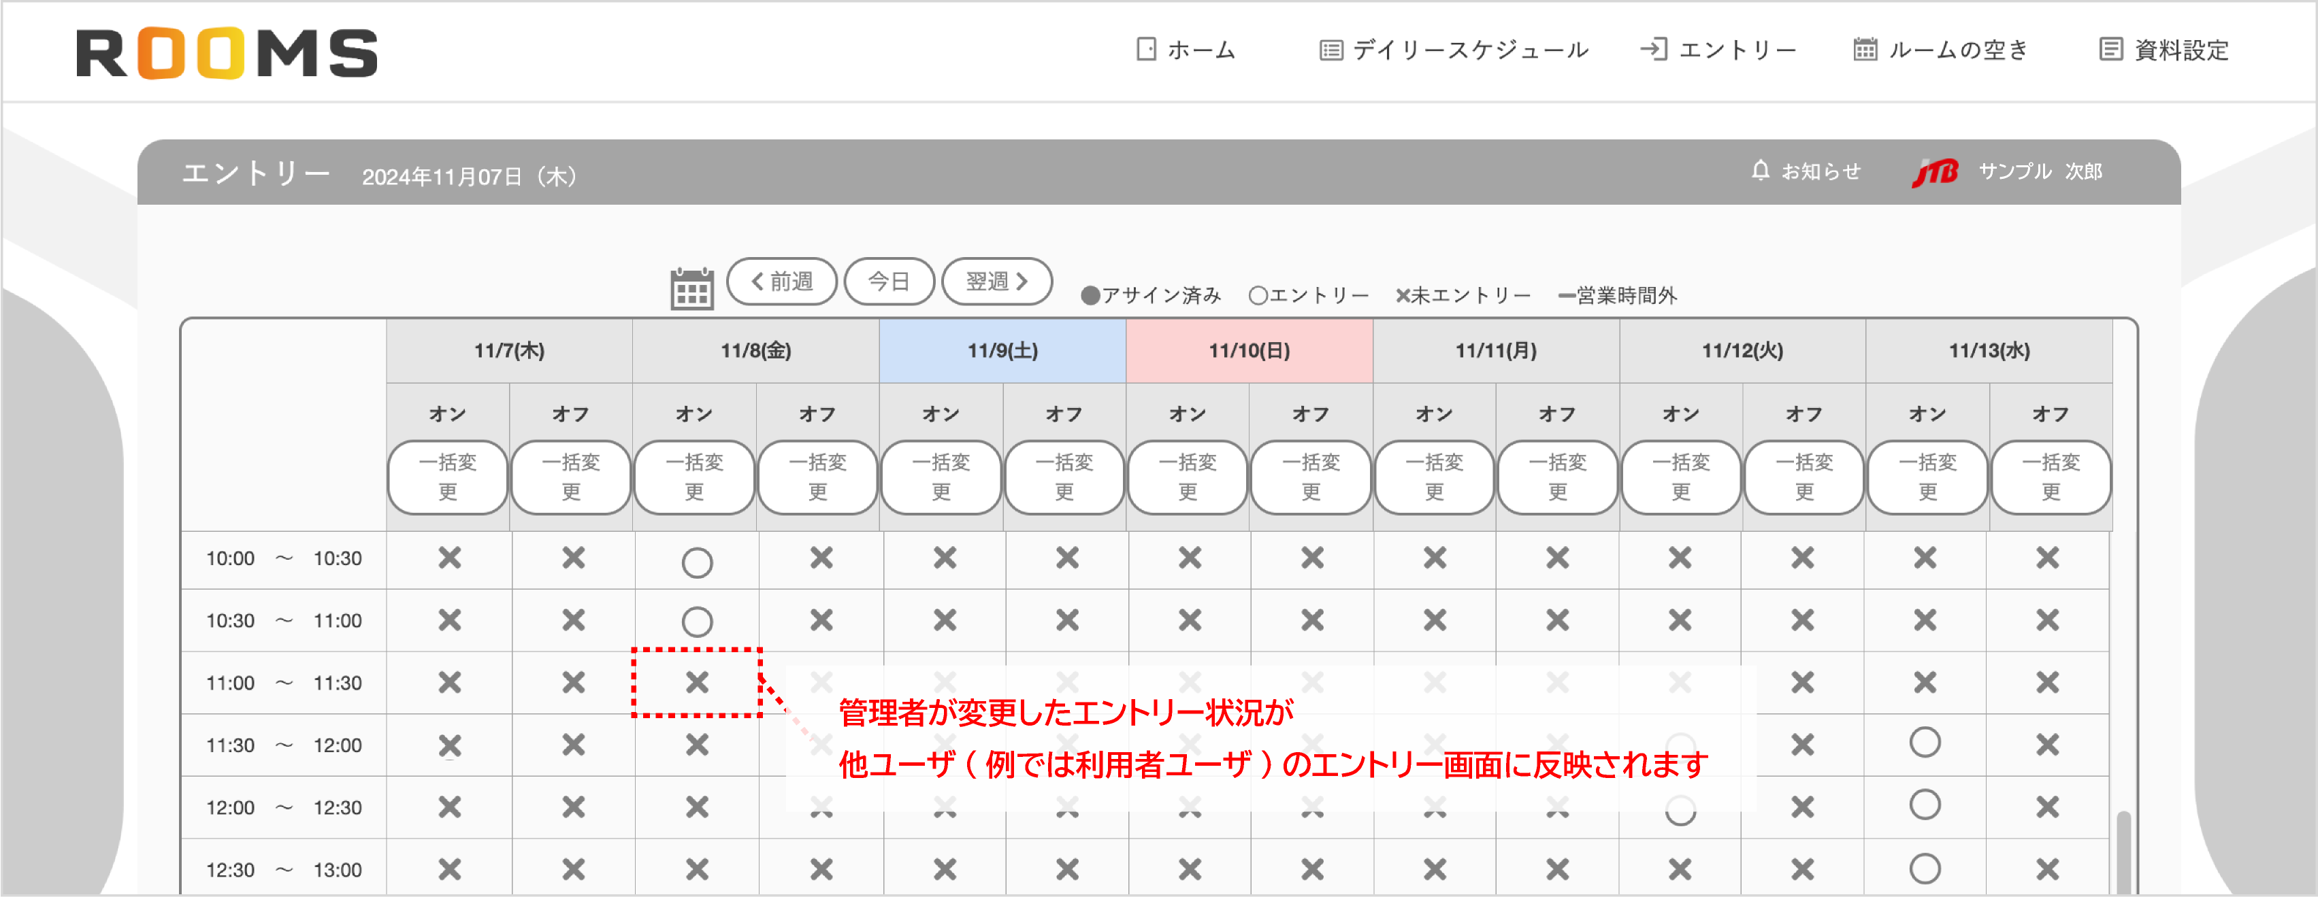Open the previous week with 前週 chevron

756,280
